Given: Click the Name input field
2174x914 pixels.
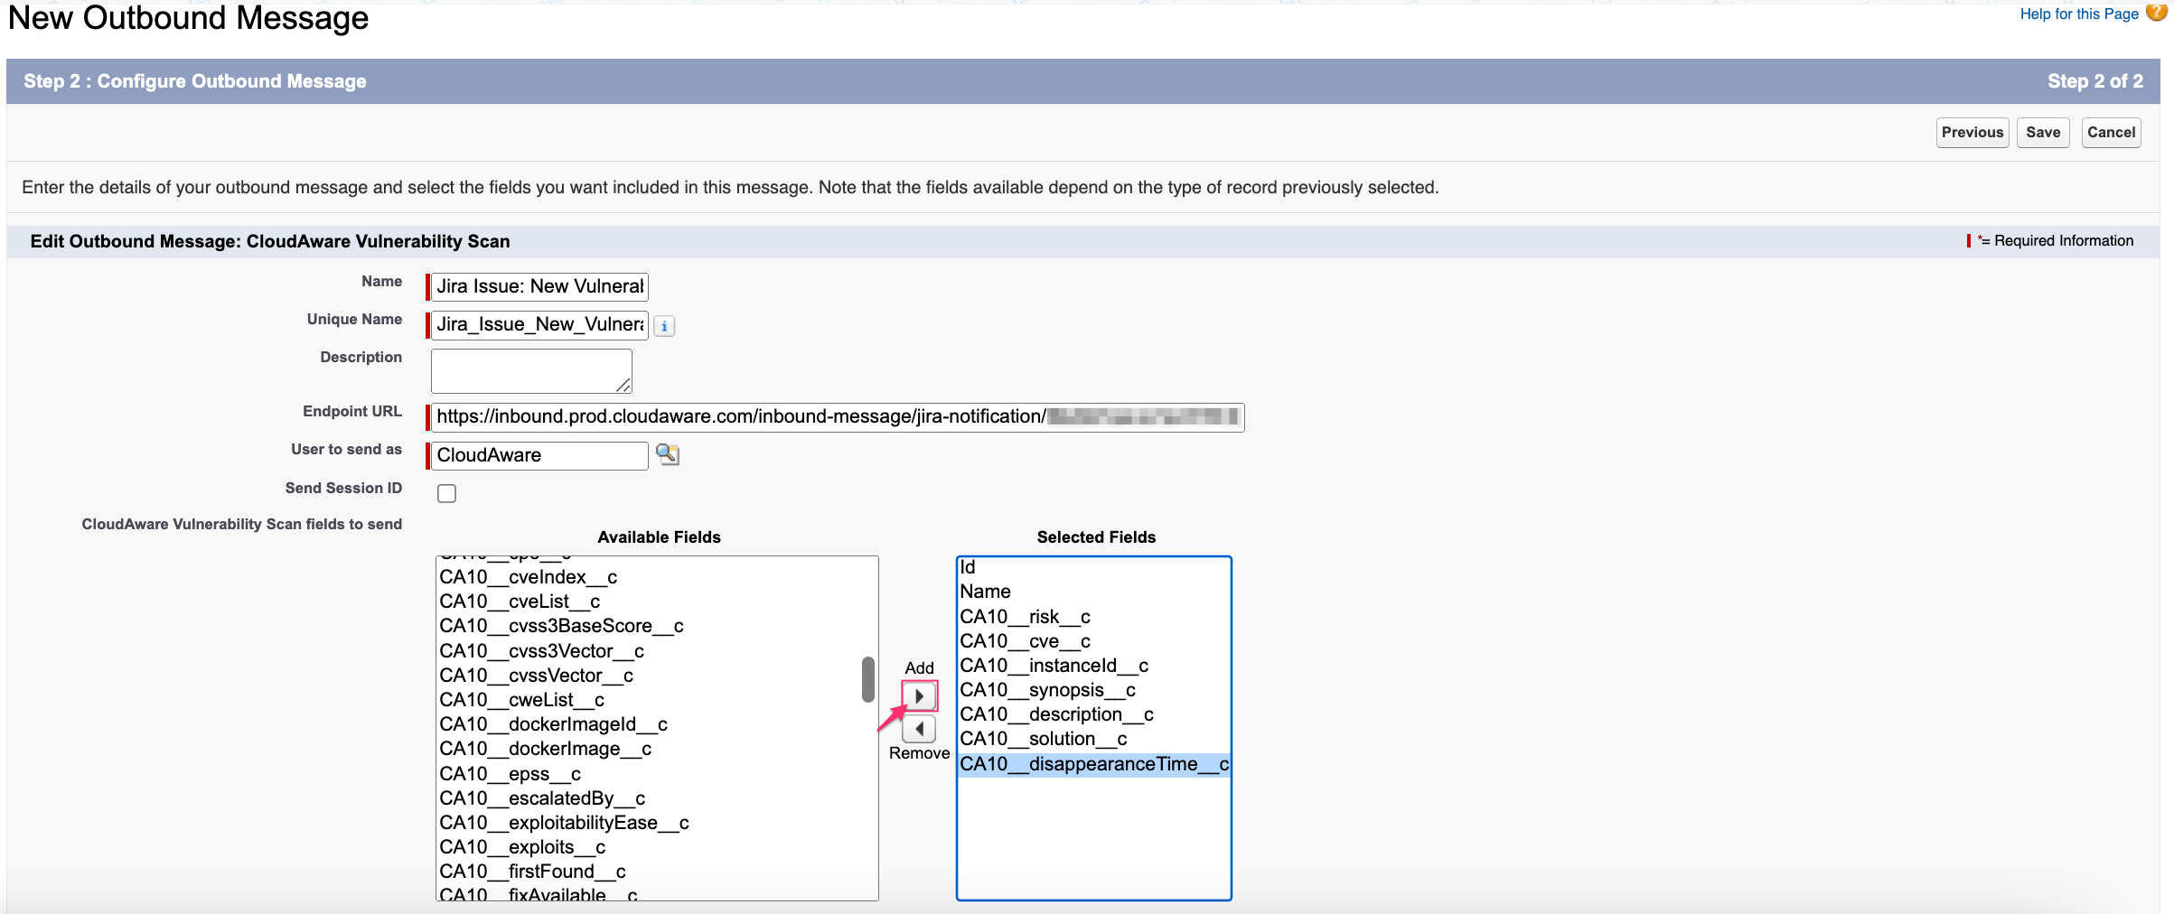Looking at the screenshot, I should [539, 286].
